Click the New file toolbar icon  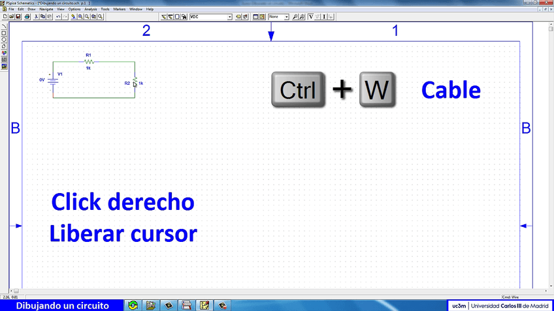coord(5,16)
